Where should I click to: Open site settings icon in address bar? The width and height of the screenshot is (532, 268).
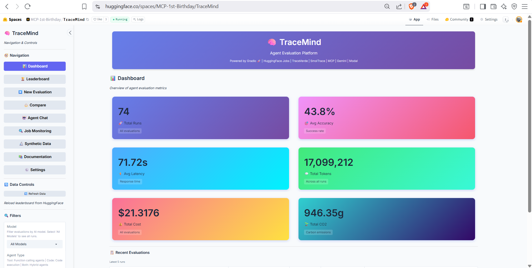click(98, 6)
